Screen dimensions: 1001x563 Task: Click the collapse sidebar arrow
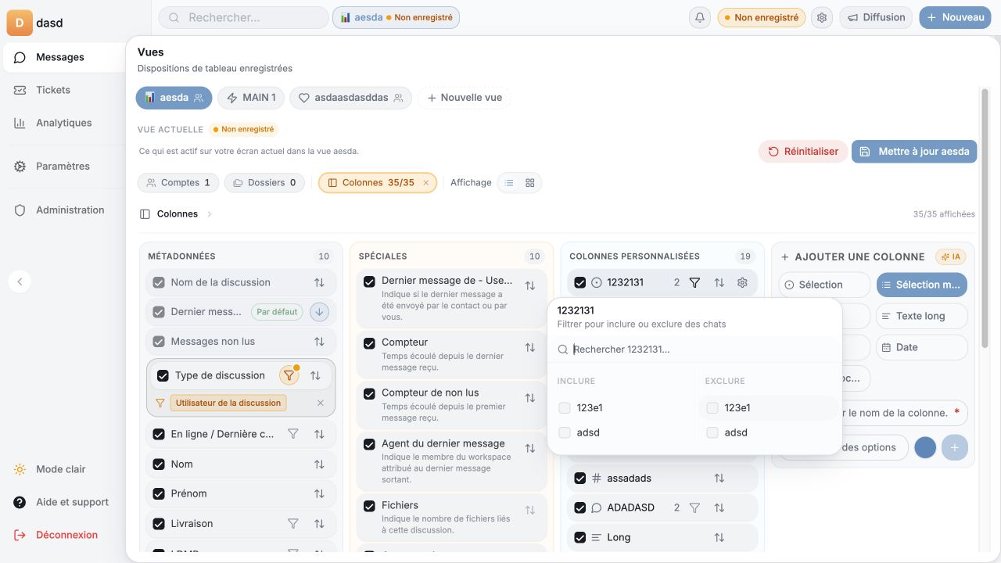point(20,281)
